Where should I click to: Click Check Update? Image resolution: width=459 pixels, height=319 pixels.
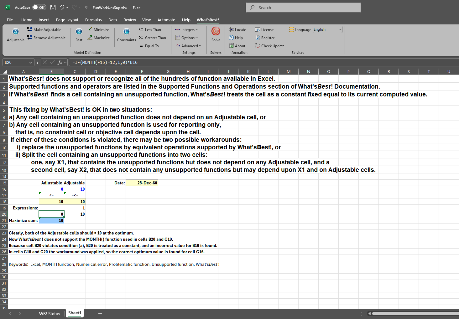coord(270,46)
